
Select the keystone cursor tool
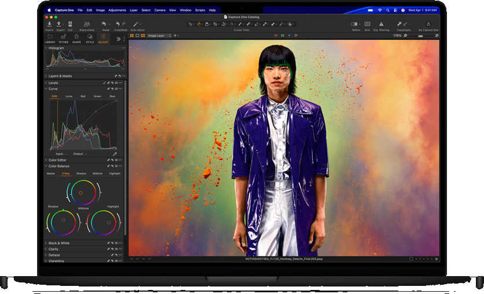click(232, 24)
